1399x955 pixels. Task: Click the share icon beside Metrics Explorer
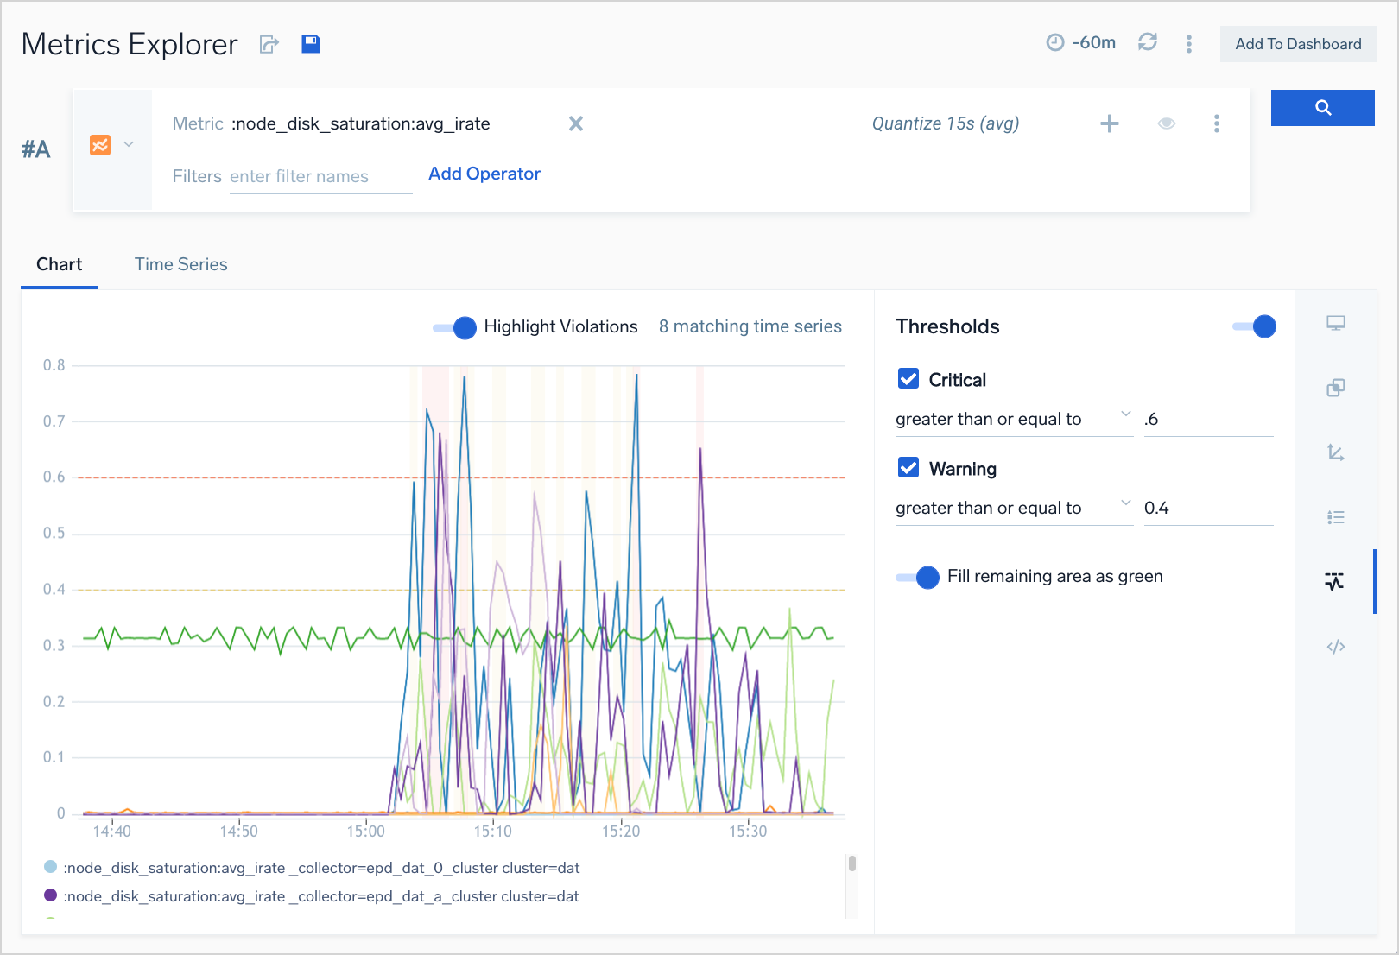tap(269, 44)
